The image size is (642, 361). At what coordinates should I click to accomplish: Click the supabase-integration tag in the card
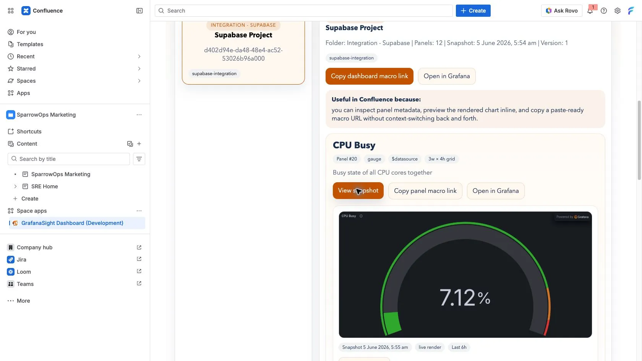click(214, 74)
